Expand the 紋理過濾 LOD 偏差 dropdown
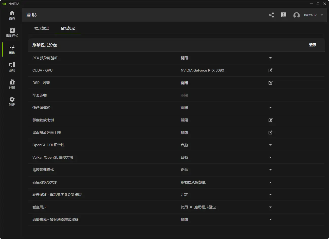Image resolution: width=329 pixels, height=239 pixels. (x=270, y=195)
